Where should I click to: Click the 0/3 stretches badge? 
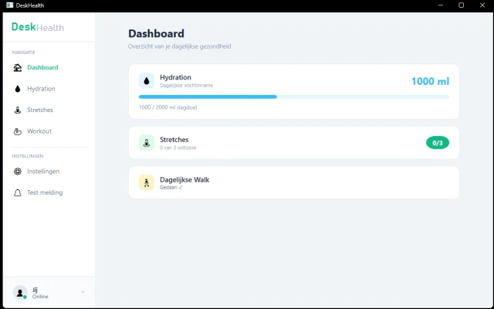pyautogui.click(x=438, y=143)
